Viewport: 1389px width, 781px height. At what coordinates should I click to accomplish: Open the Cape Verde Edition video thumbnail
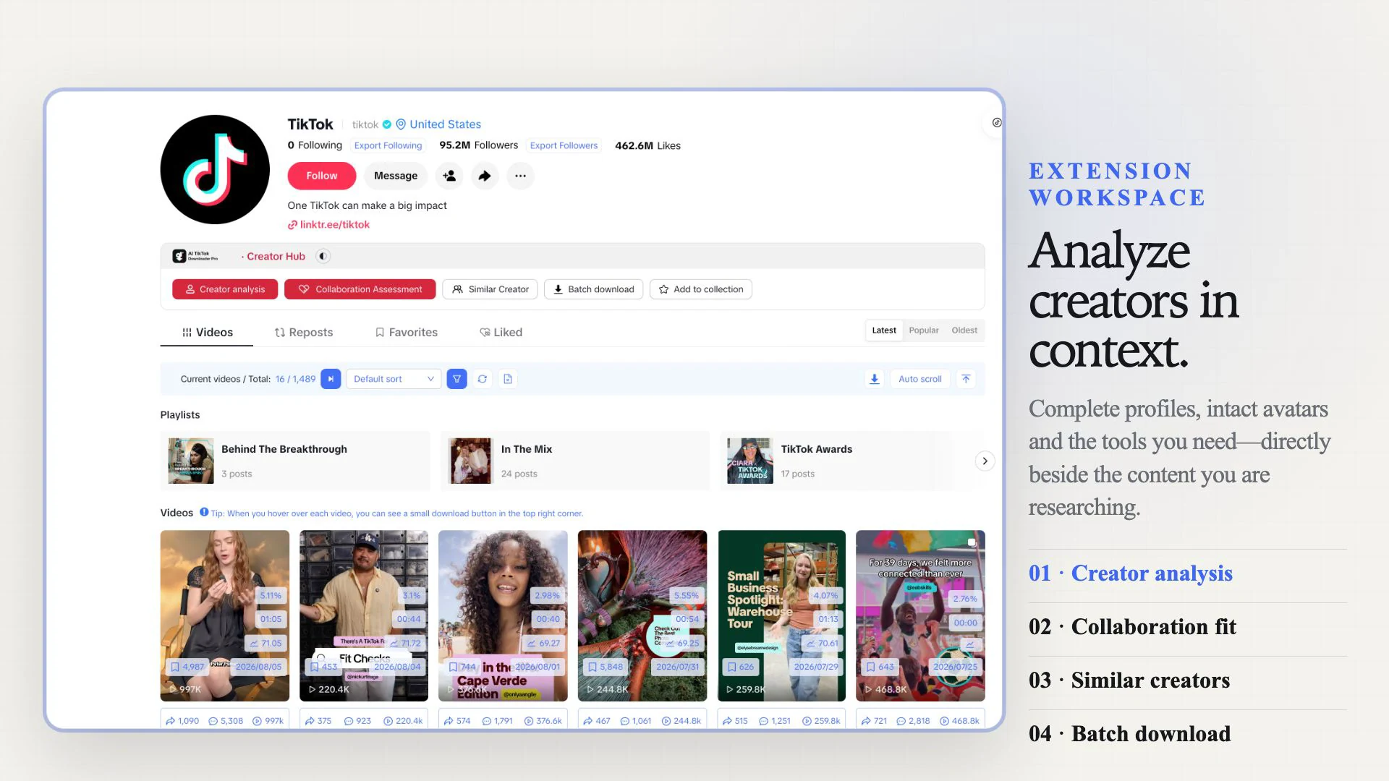coord(503,616)
